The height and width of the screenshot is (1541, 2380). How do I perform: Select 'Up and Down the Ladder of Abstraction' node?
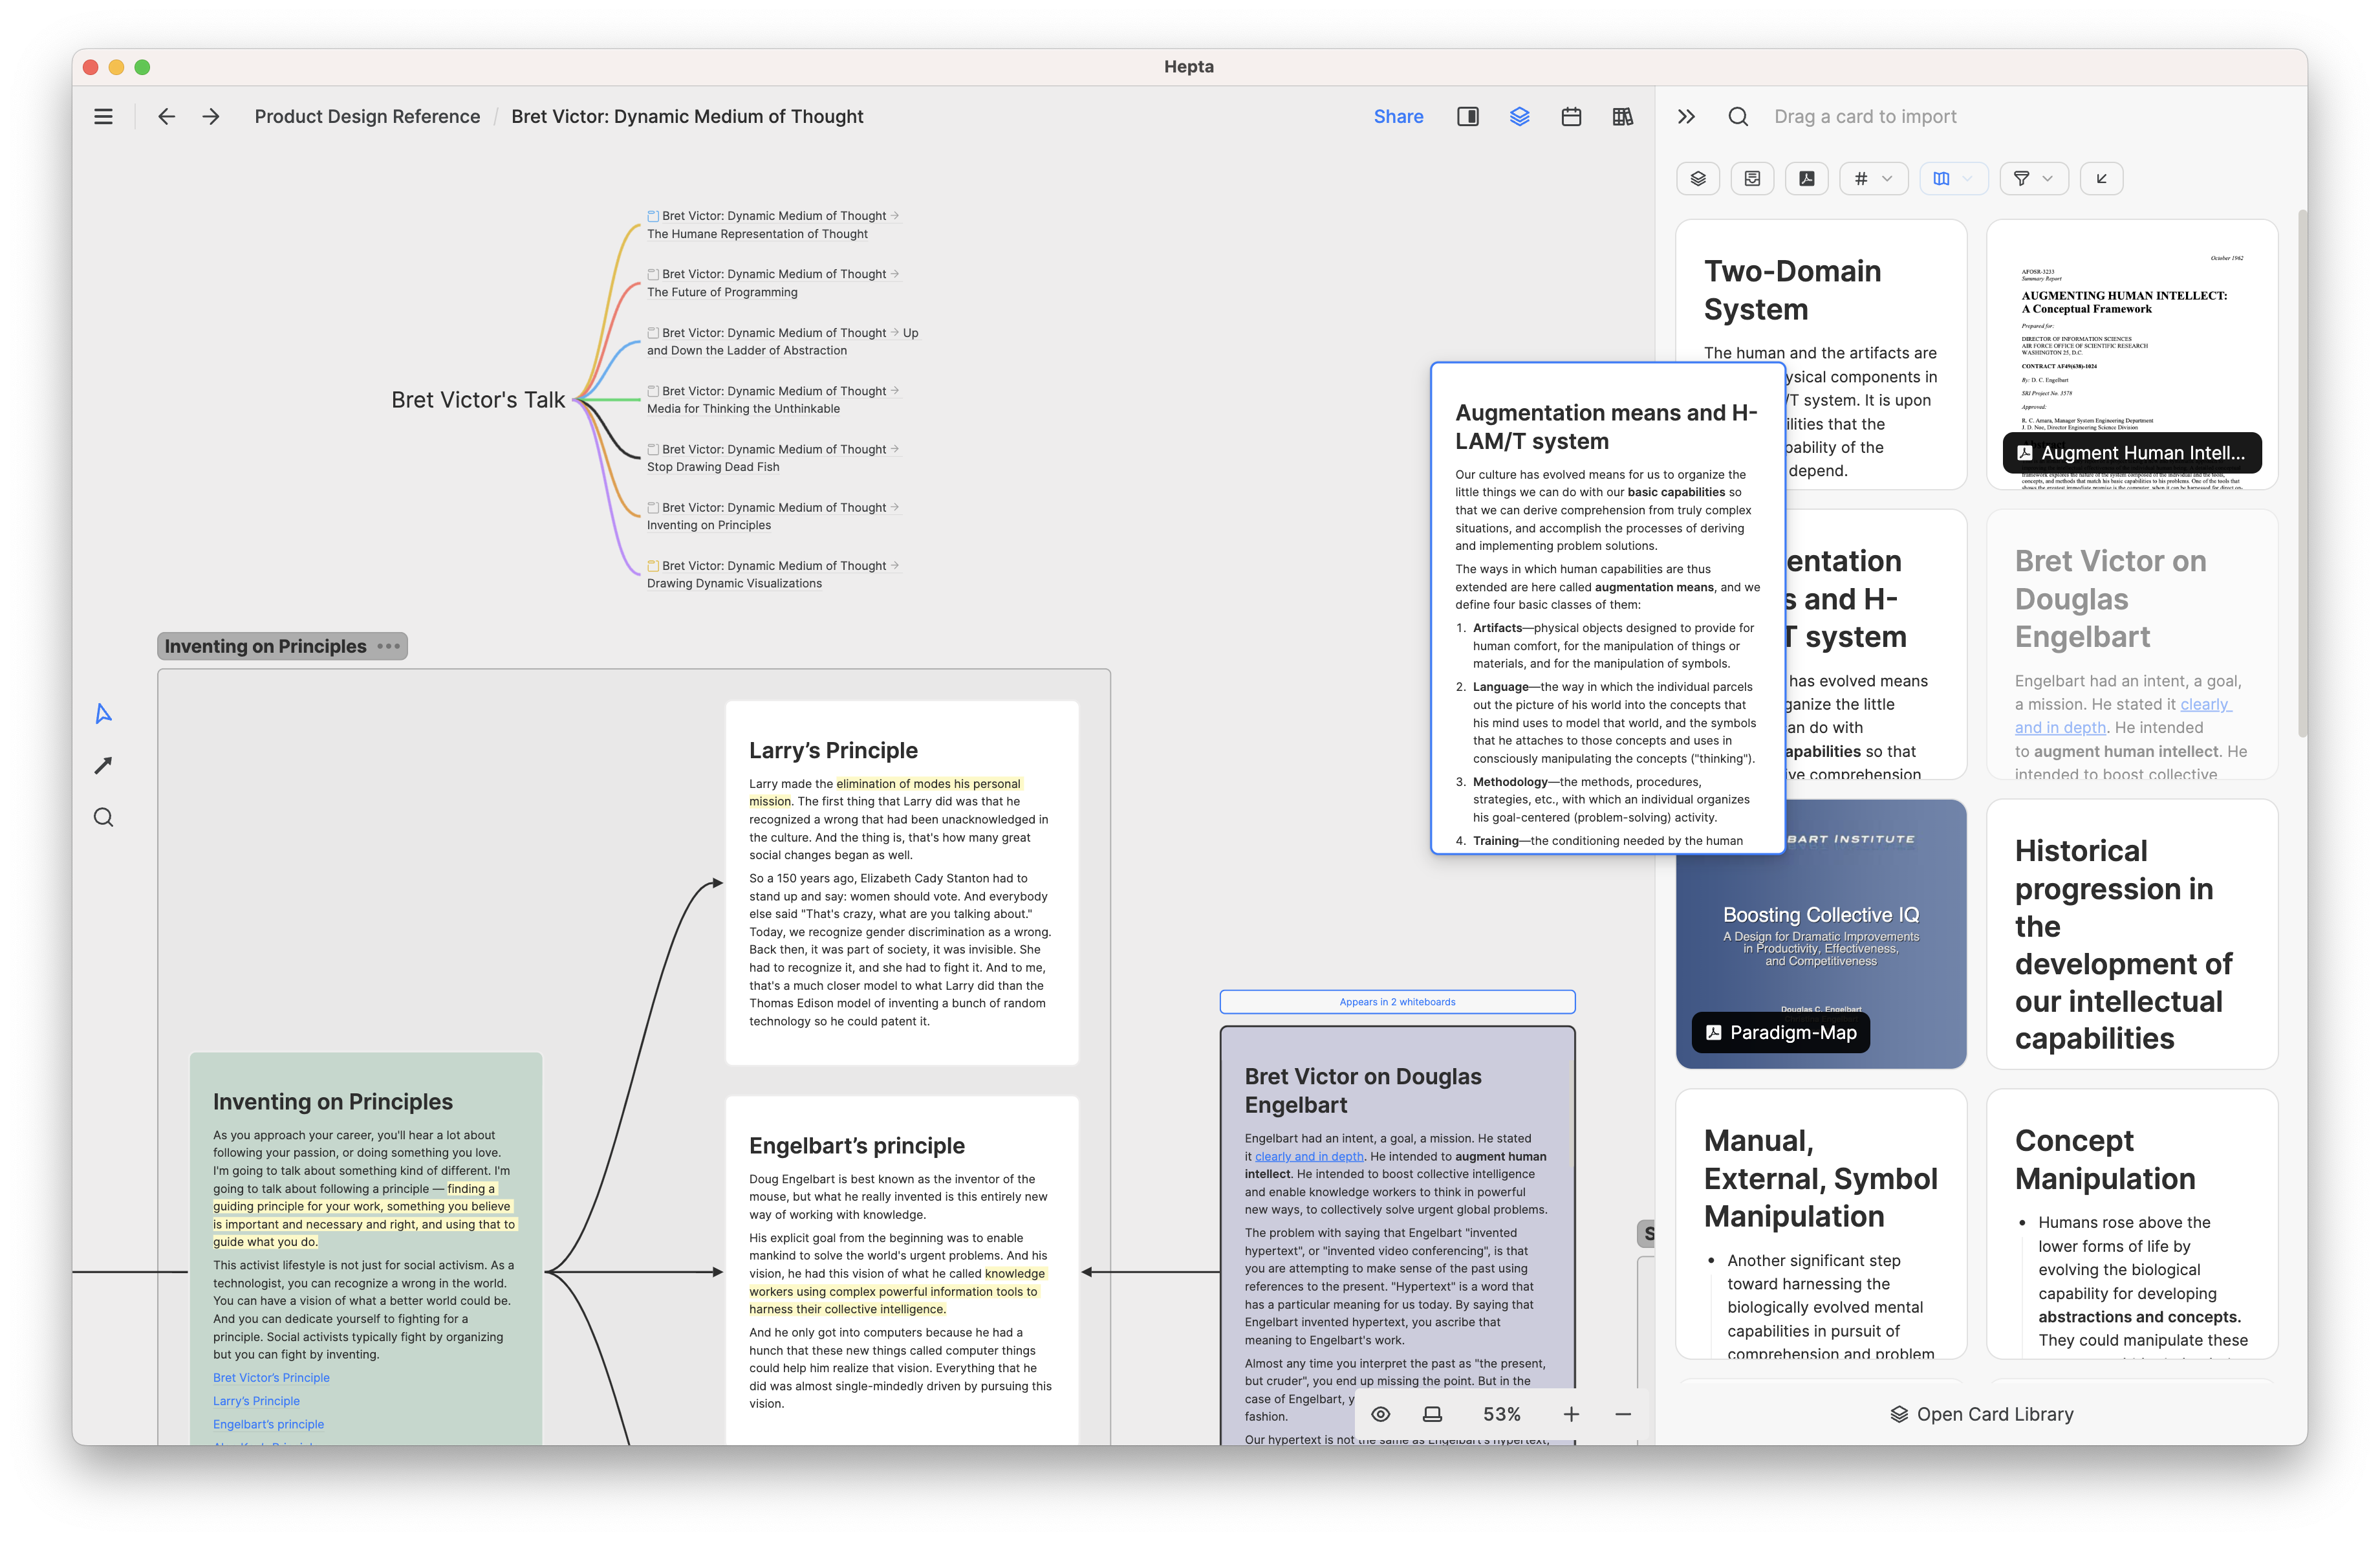point(782,341)
